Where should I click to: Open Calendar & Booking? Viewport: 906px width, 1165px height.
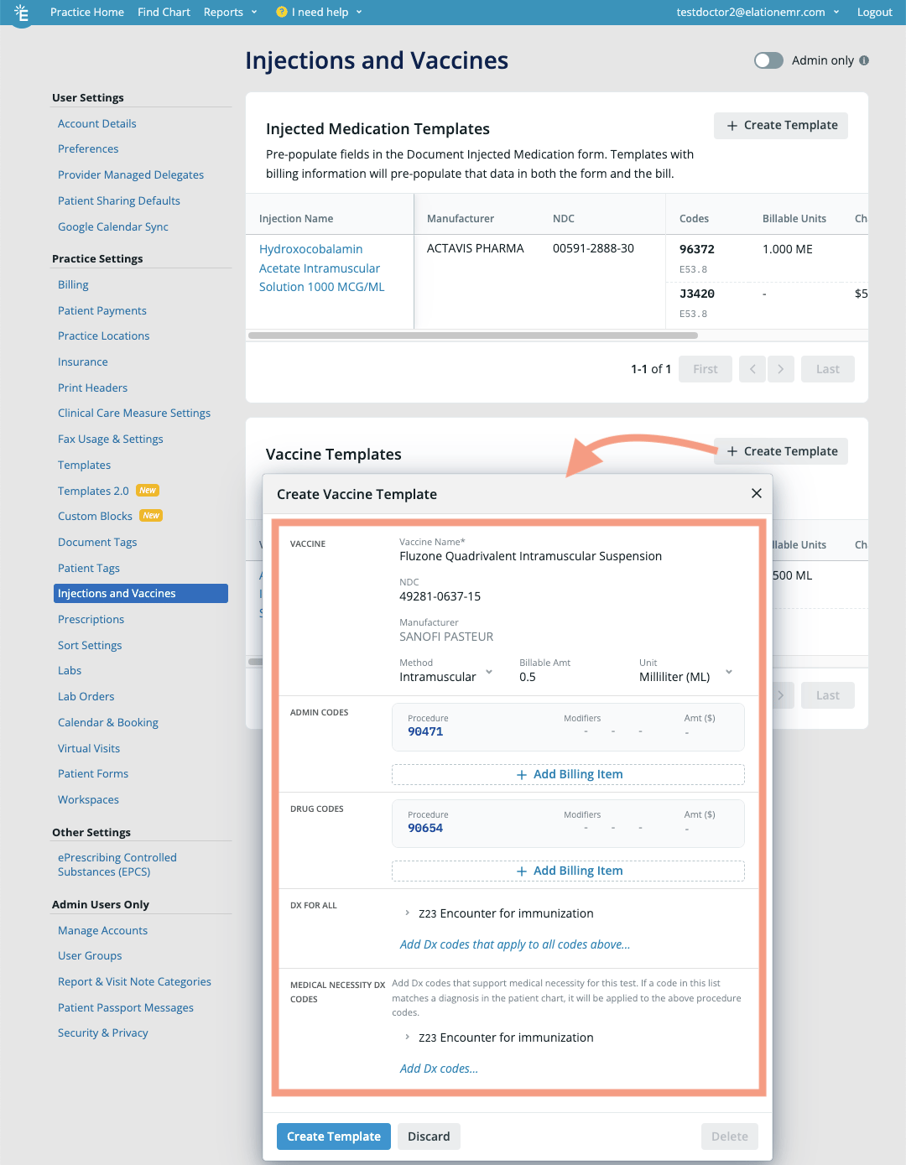pyautogui.click(x=108, y=722)
